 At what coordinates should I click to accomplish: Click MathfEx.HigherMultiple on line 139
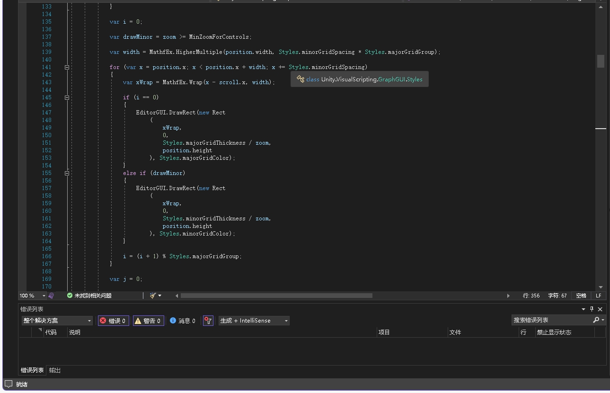pyautogui.click(x=186, y=52)
